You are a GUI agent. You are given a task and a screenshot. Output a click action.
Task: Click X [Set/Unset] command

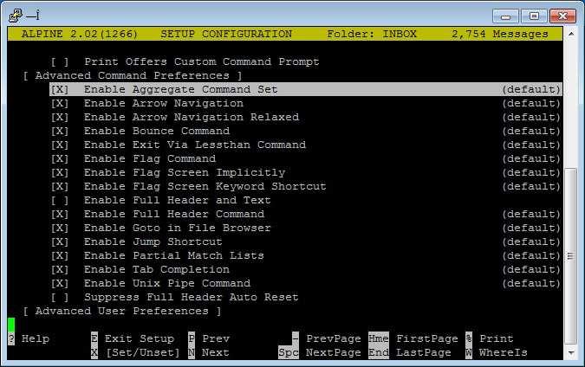tap(135, 352)
